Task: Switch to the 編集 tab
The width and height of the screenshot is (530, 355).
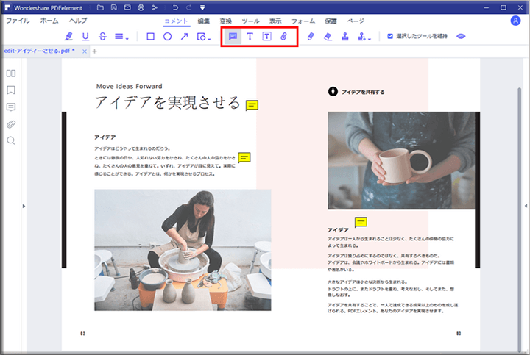Action: pos(203,21)
